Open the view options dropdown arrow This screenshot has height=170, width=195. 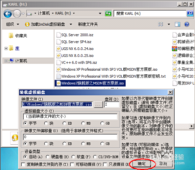pos(169,24)
